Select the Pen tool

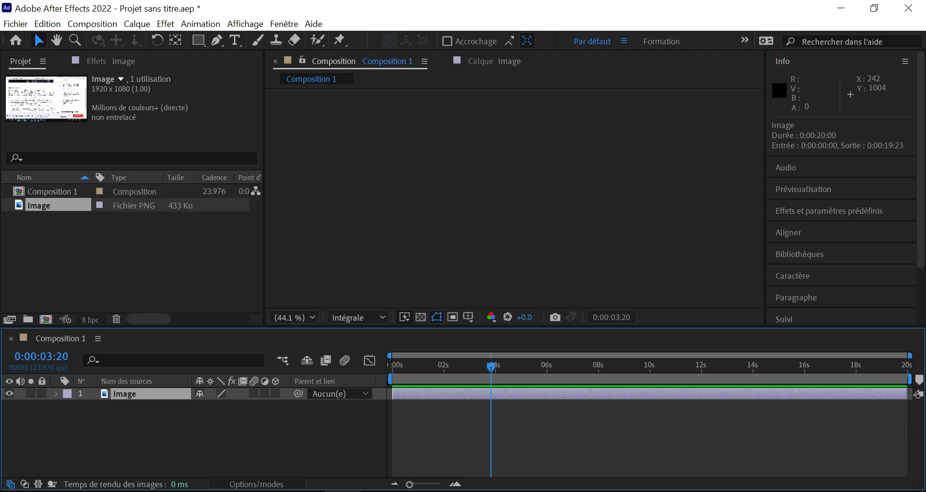[217, 40]
